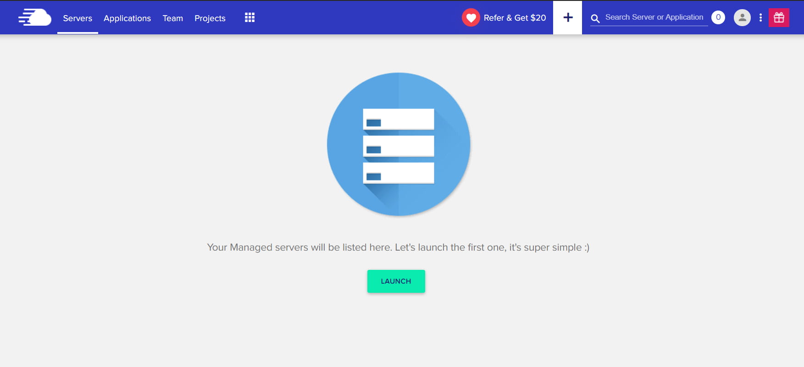Focus the Search Server or Application field

coord(654,17)
